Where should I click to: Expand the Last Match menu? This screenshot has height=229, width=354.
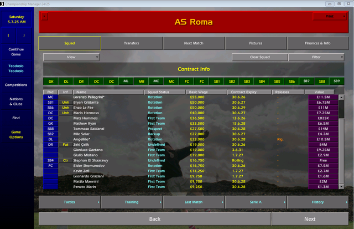click(x=194, y=202)
